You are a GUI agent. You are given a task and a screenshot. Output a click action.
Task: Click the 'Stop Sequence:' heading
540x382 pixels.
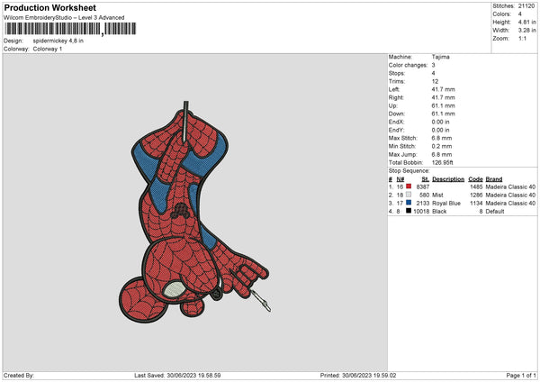tap(409, 171)
